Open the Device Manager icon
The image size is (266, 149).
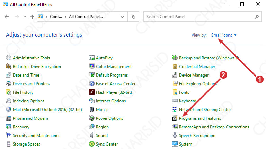[x=175, y=75]
